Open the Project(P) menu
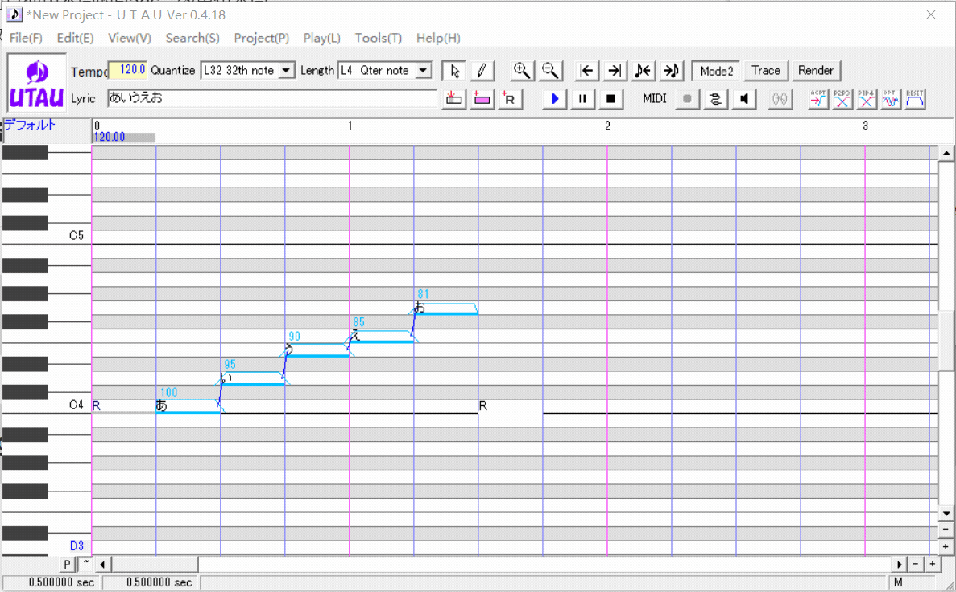 click(x=261, y=38)
